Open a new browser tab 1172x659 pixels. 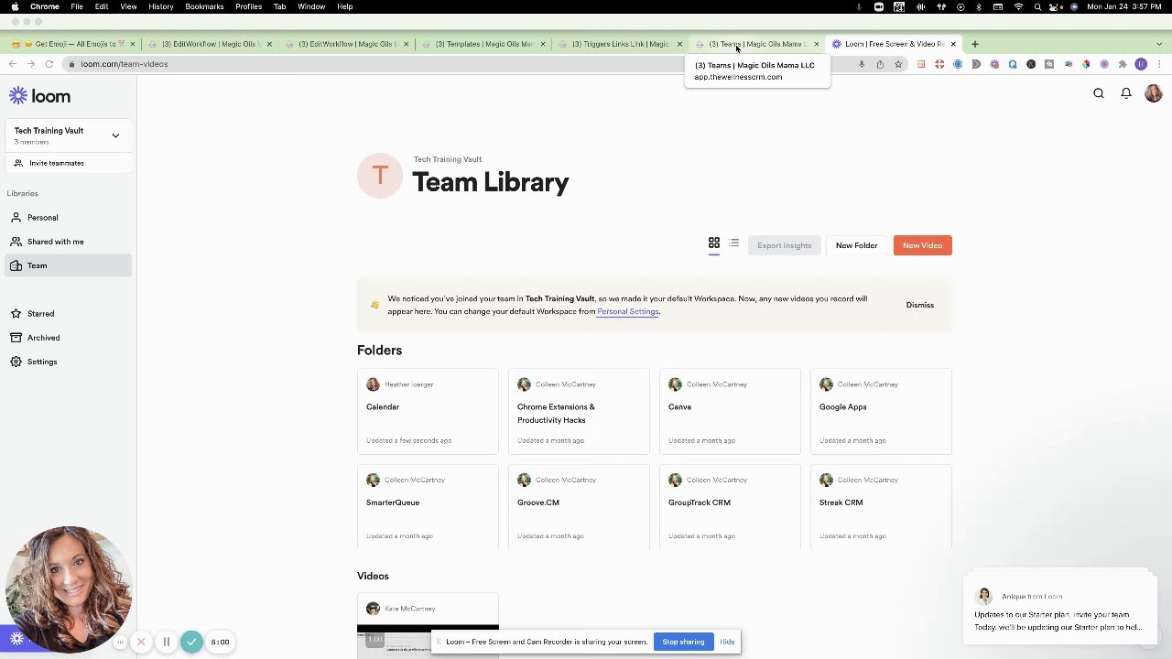[x=974, y=44]
